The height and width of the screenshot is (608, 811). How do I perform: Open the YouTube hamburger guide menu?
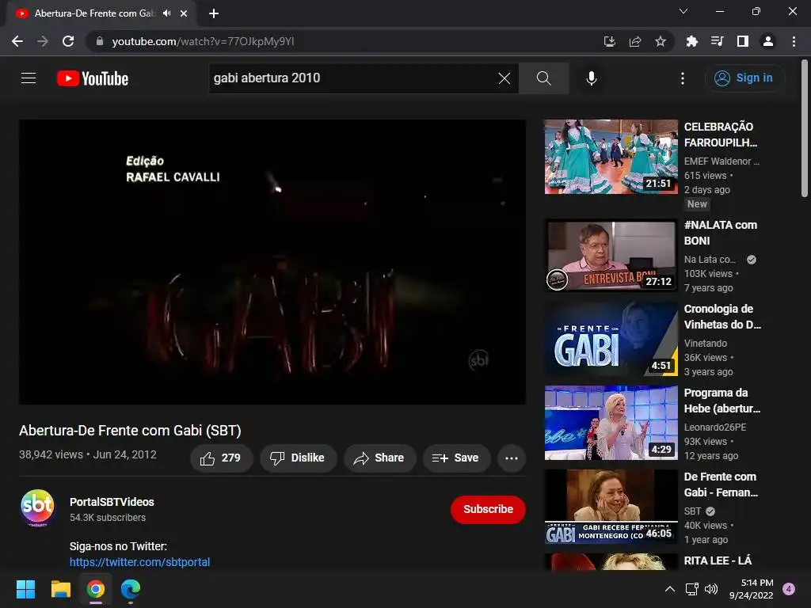29,78
